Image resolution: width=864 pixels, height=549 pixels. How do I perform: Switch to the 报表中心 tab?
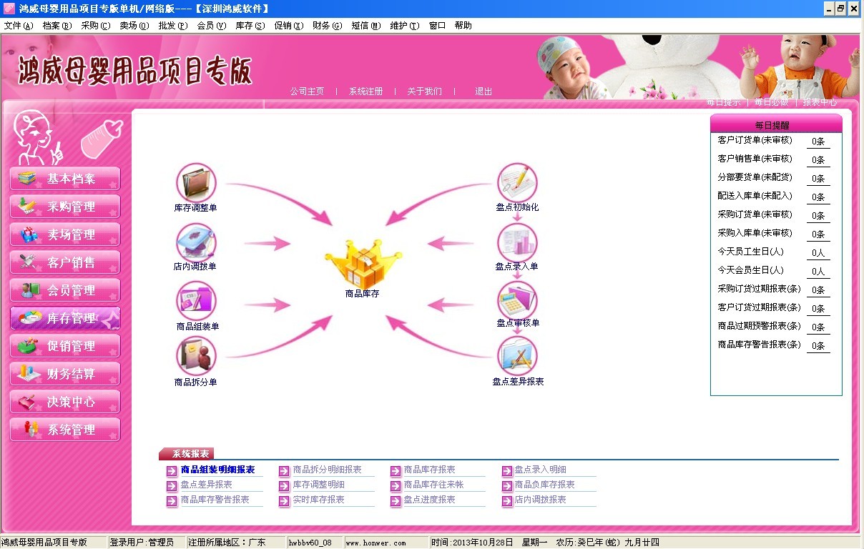820,102
